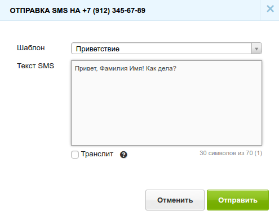This screenshot has height=215, width=279.
Task: Click the bottom edge of the SMS text area
Action: coord(166,145)
